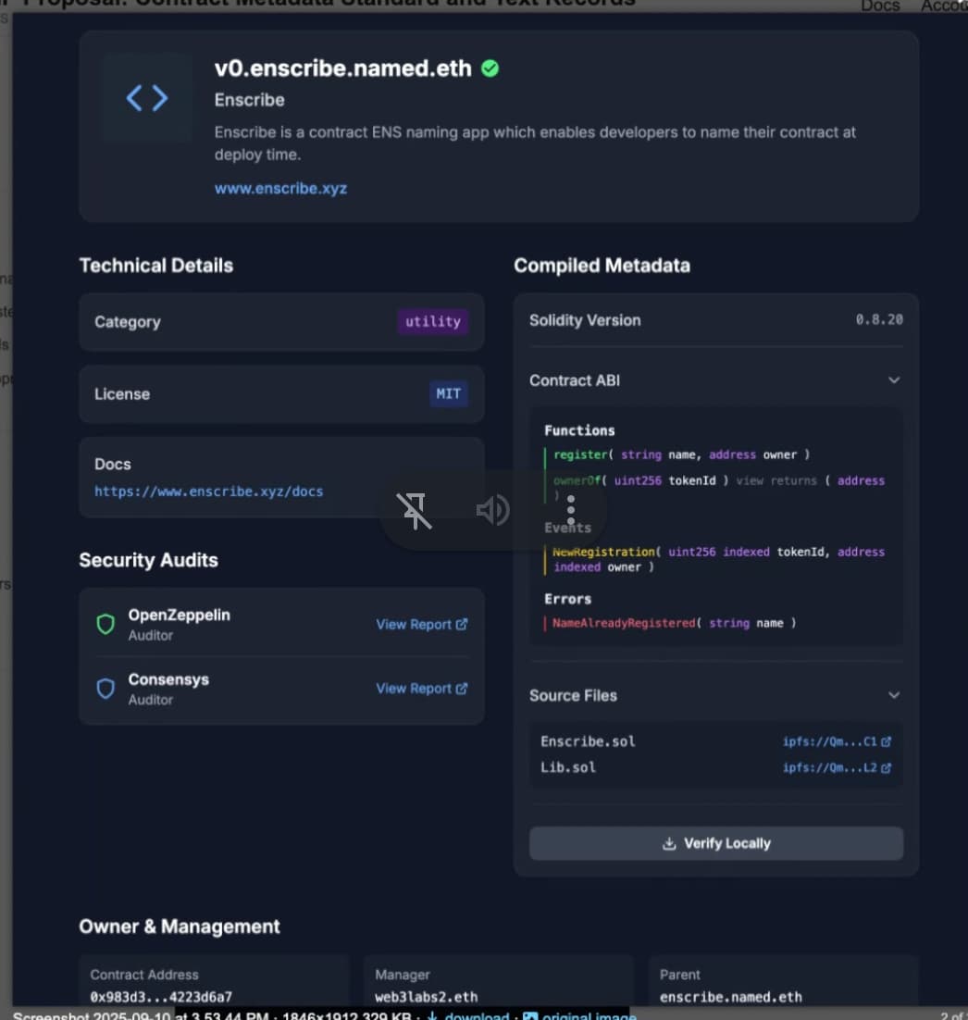The height and width of the screenshot is (1020, 968).
Task: Open the www.enscribe.xyz website link
Action: (x=280, y=188)
